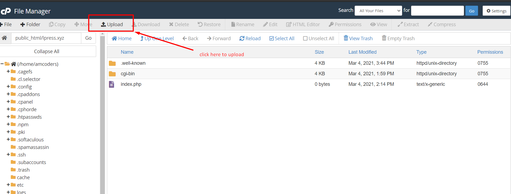Expand the .softaculous tree node
This screenshot has width=511, height=194.
coord(8,139)
